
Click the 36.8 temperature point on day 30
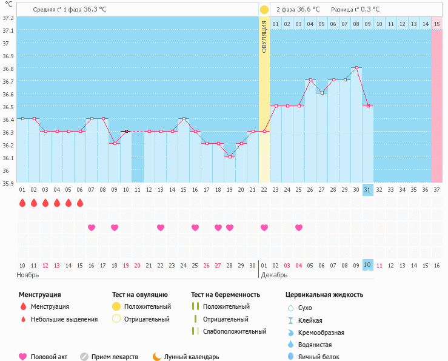[356, 68]
